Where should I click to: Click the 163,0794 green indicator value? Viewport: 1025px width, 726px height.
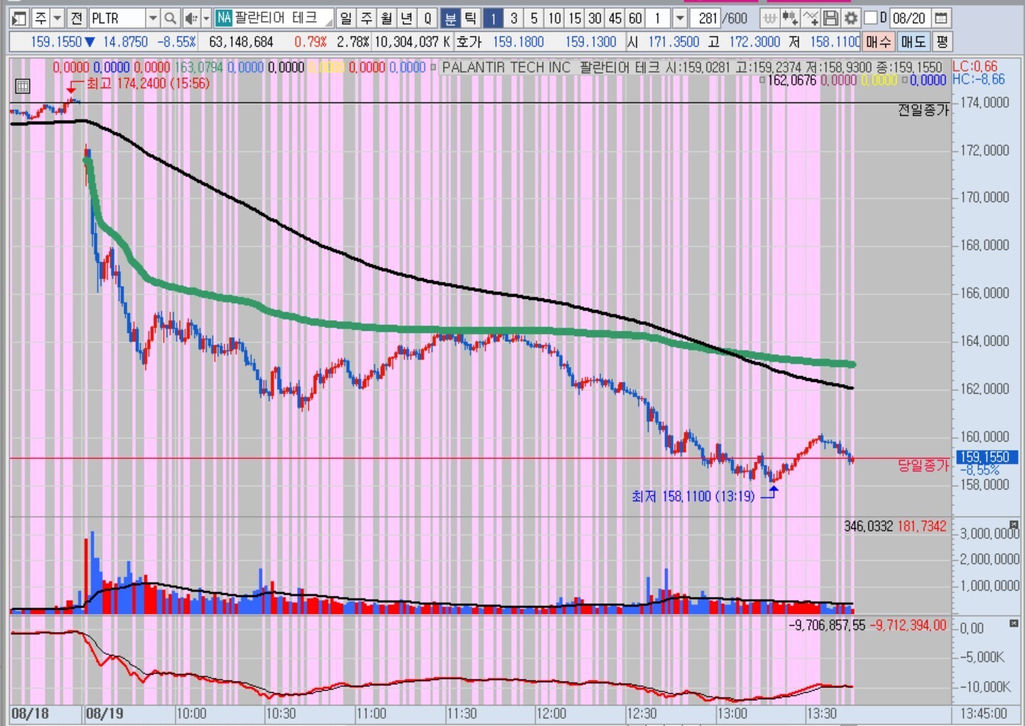(x=199, y=67)
